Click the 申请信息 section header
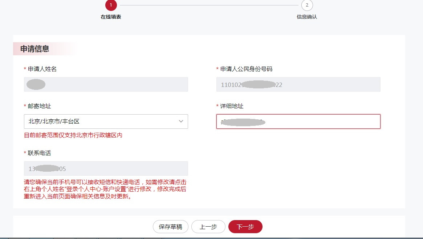This screenshot has width=423, height=239. pyautogui.click(x=35, y=49)
